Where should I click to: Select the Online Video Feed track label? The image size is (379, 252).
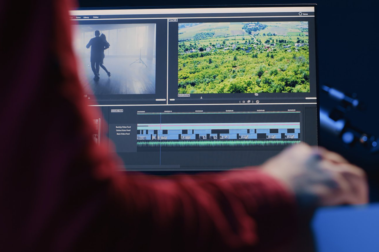pos(123,130)
